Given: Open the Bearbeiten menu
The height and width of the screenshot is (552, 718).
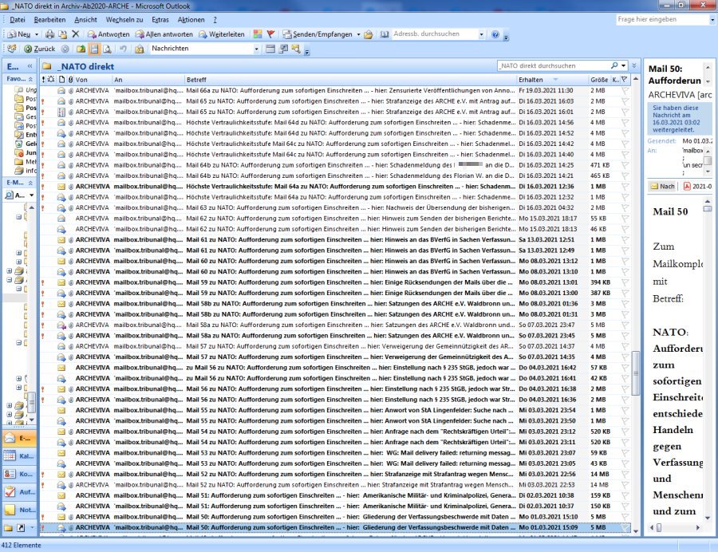Looking at the screenshot, I should (x=49, y=20).
